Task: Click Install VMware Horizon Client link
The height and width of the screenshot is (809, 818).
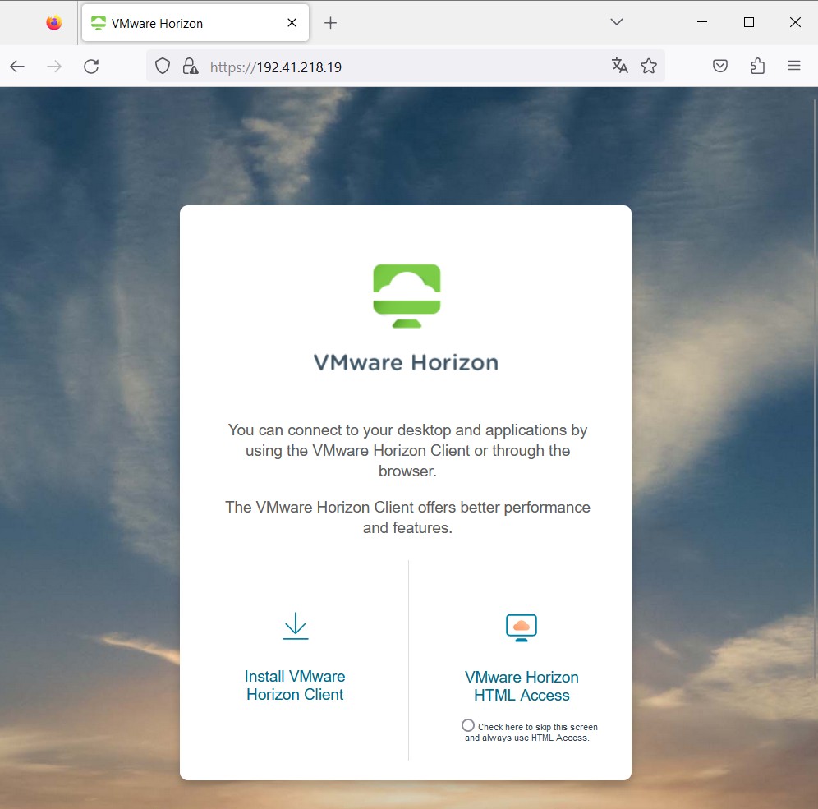Action: (x=295, y=685)
